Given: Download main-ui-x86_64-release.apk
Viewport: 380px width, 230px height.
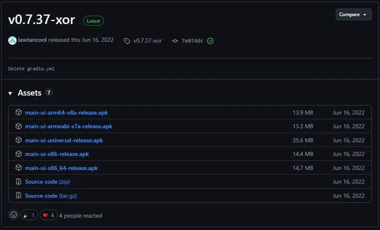Looking at the screenshot, I should 61,168.
